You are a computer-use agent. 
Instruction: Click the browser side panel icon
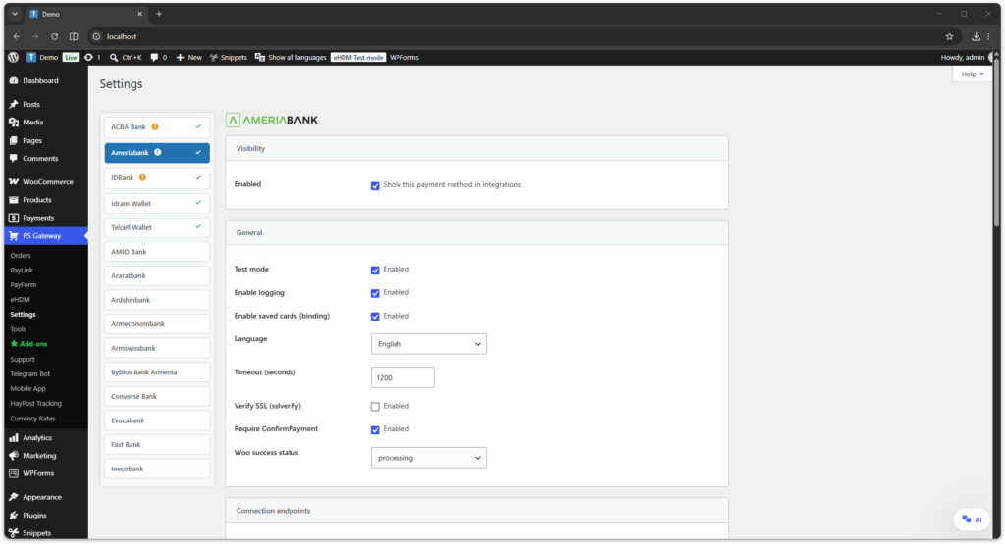(x=74, y=36)
